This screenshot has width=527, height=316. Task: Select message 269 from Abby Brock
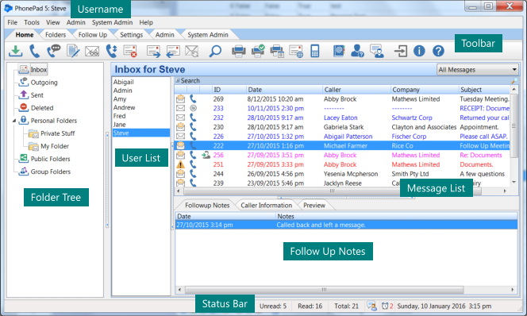click(342, 99)
